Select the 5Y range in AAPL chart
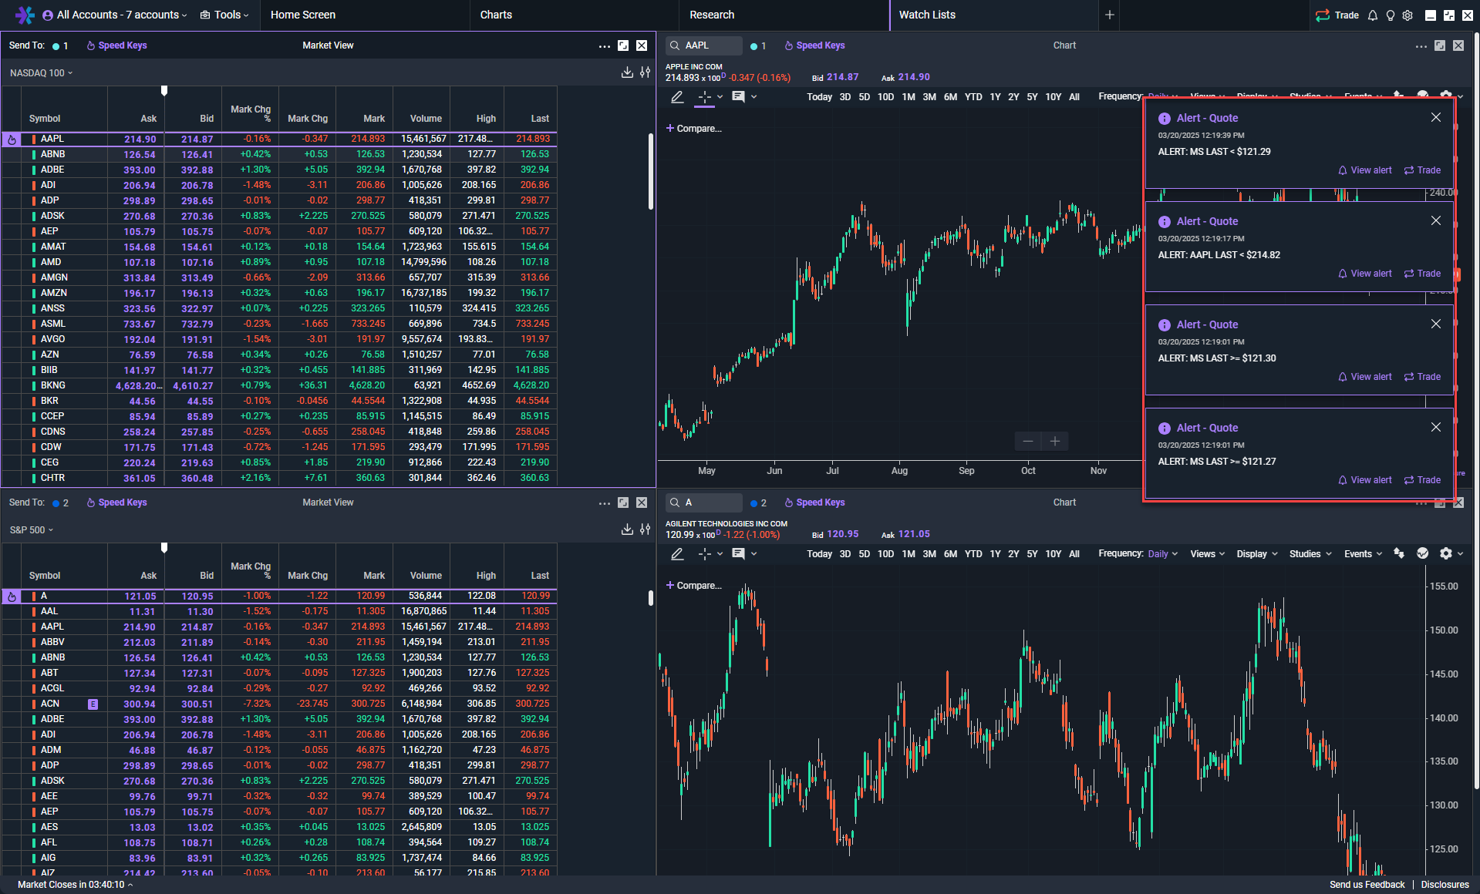The image size is (1480, 894). pos(1032,97)
